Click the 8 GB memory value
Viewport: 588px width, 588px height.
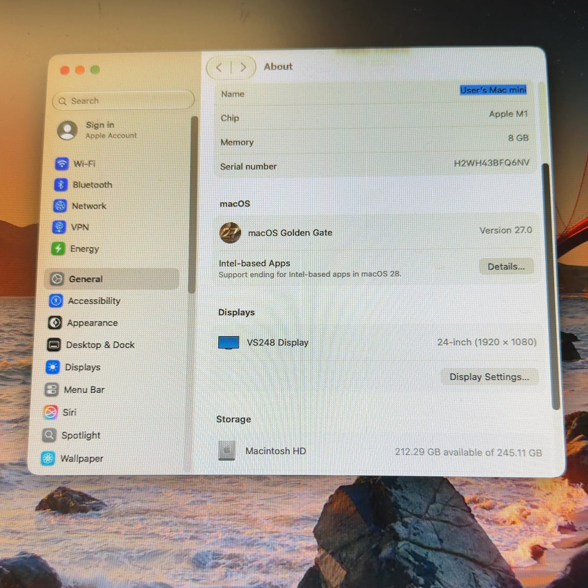click(518, 138)
